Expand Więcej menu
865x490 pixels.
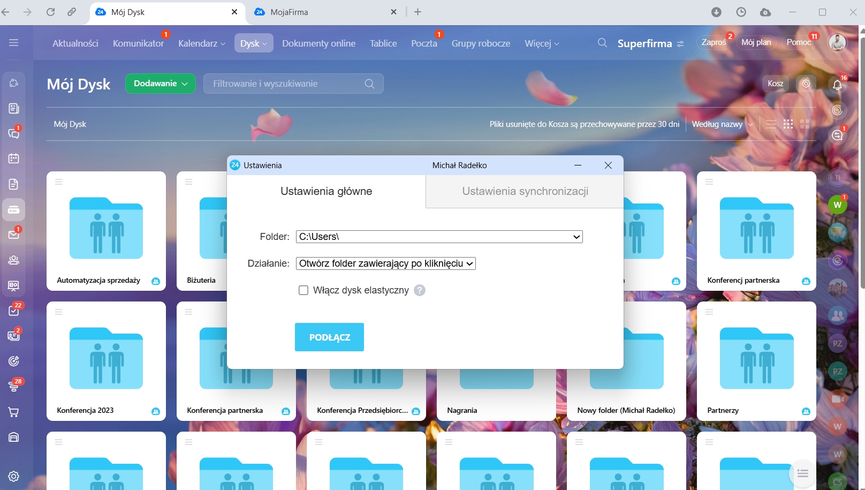pos(542,43)
